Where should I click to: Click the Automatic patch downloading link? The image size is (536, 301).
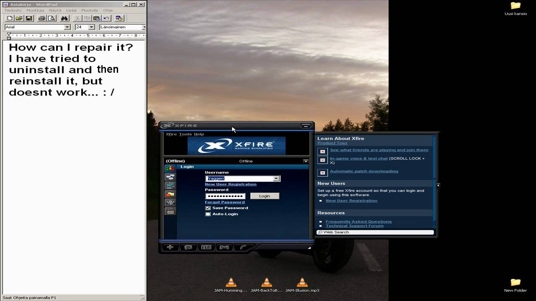click(364, 171)
